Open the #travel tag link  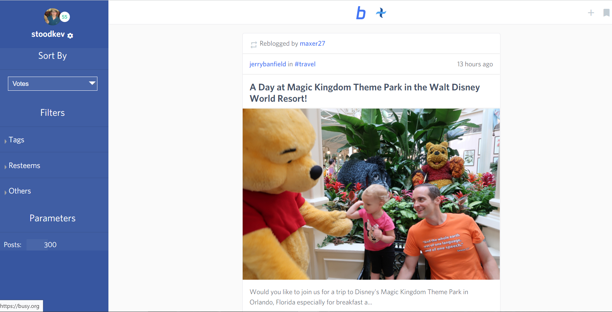305,64
